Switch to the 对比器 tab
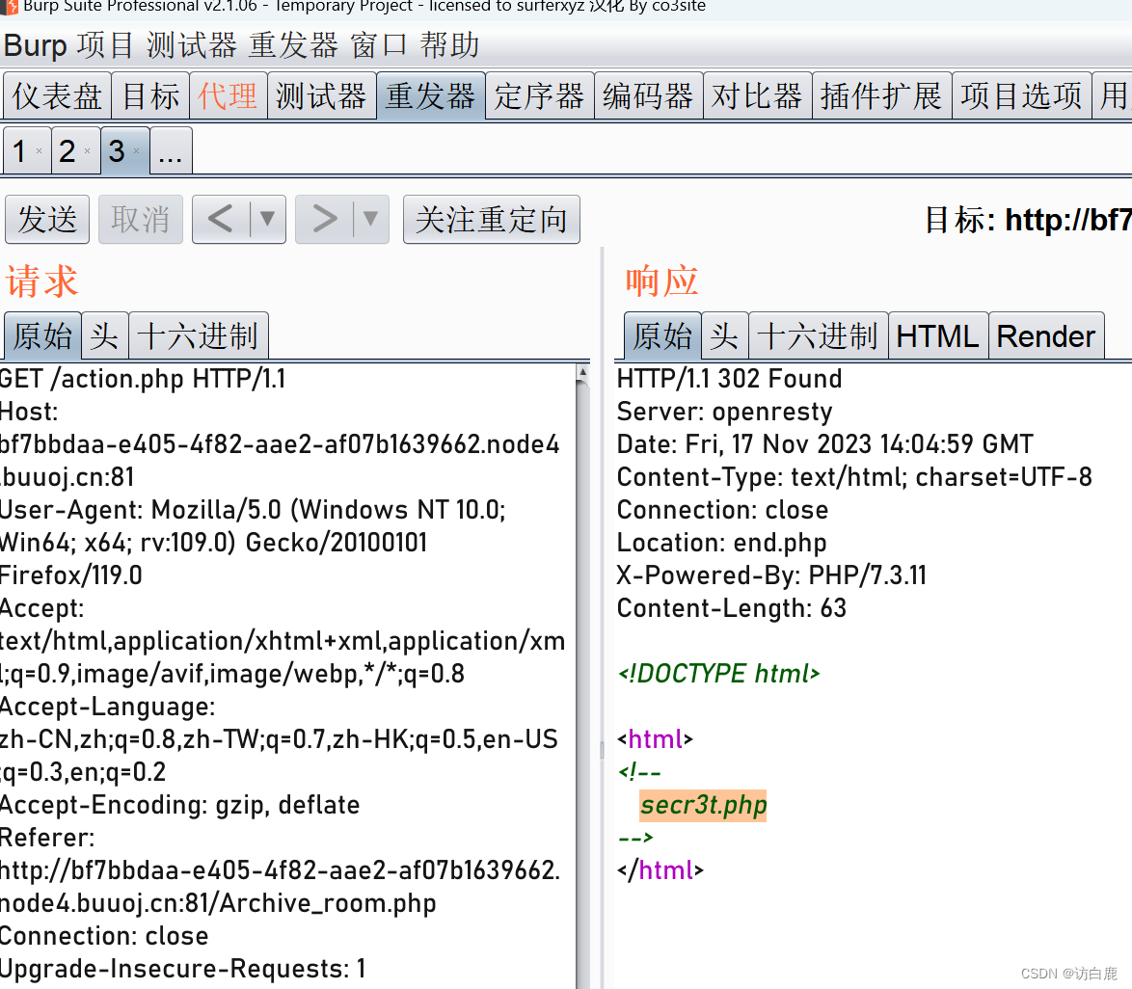 [x=757, y=96]
